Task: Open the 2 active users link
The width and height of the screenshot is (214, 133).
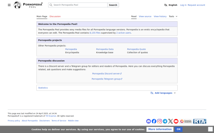Action: (x=124, y=33)
